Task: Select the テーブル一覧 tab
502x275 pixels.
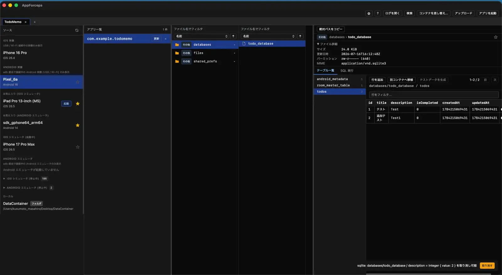Action: point(325,70)
